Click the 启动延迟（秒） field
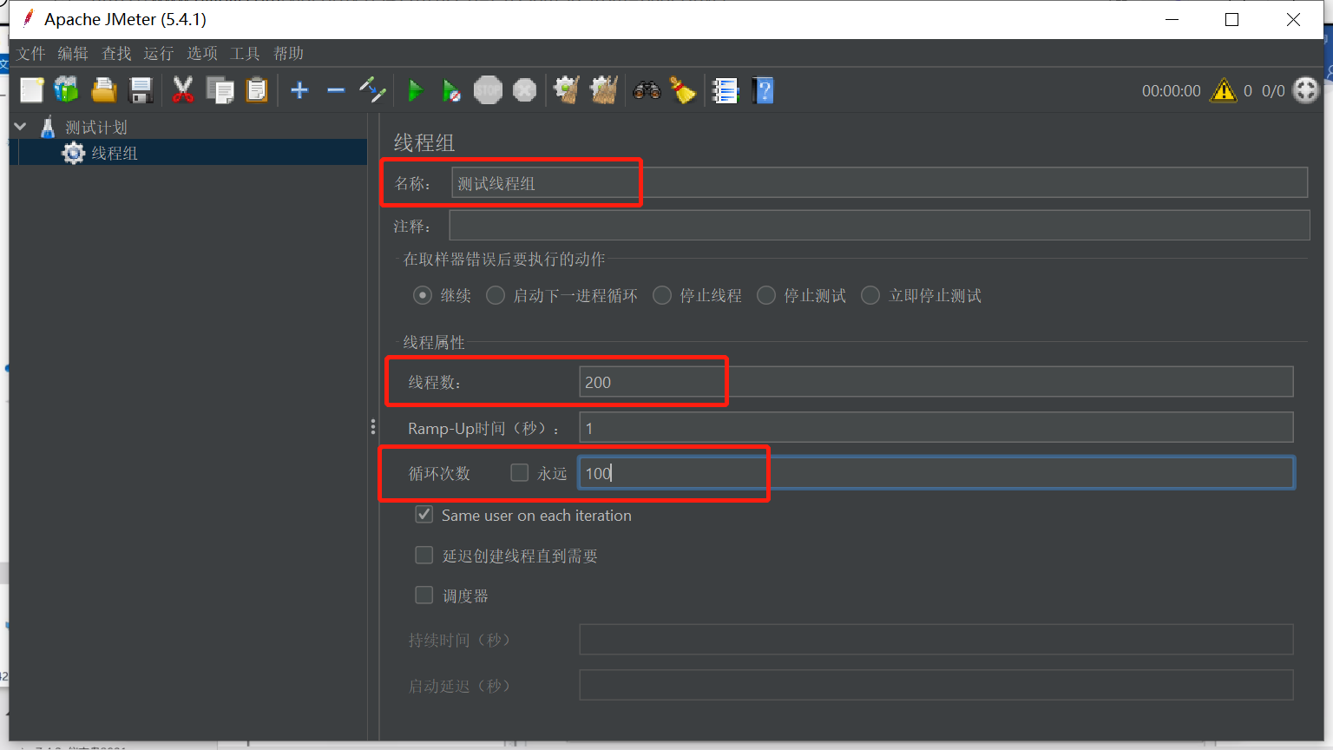 pyautogui.click(x=936, y=685)
